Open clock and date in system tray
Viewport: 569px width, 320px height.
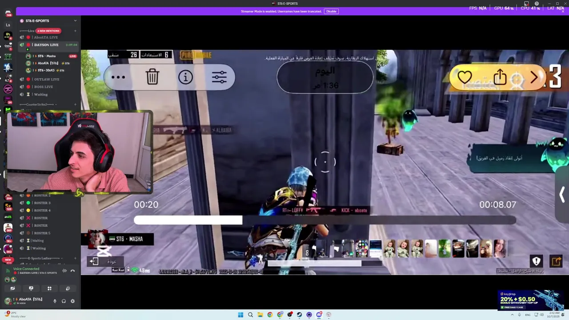pos(553,315)
